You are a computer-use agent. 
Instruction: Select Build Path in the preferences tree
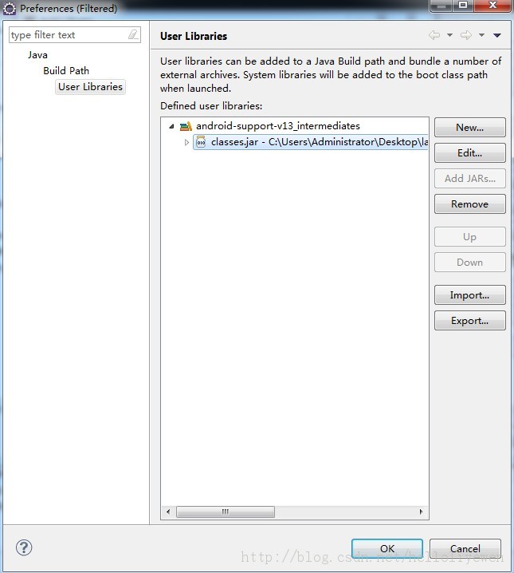[66, 70]
